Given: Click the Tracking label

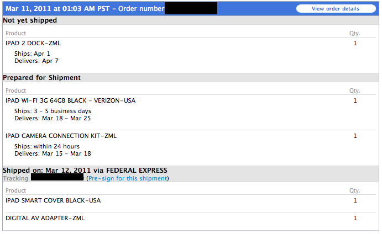Looking at the screenshot, I should point(15,178).
